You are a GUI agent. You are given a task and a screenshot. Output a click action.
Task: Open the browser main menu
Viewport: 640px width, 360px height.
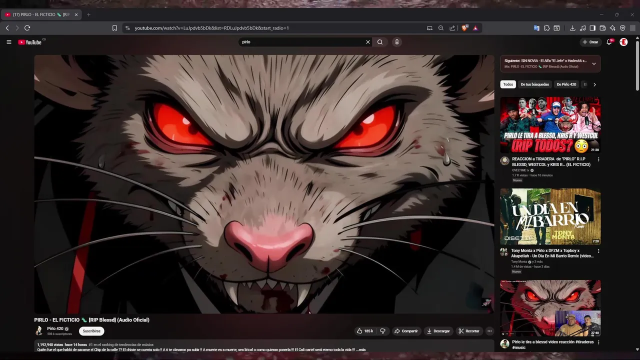point(632,28)
